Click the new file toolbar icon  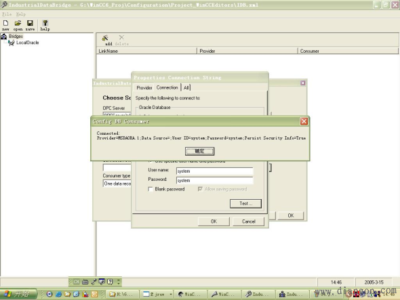tap(5, 26)
